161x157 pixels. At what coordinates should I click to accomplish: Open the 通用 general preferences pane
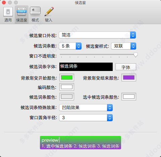coord(8,14)
